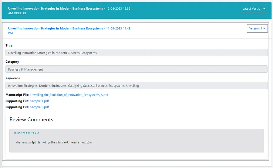Click the review comment text about revision

tap(55, 143)
